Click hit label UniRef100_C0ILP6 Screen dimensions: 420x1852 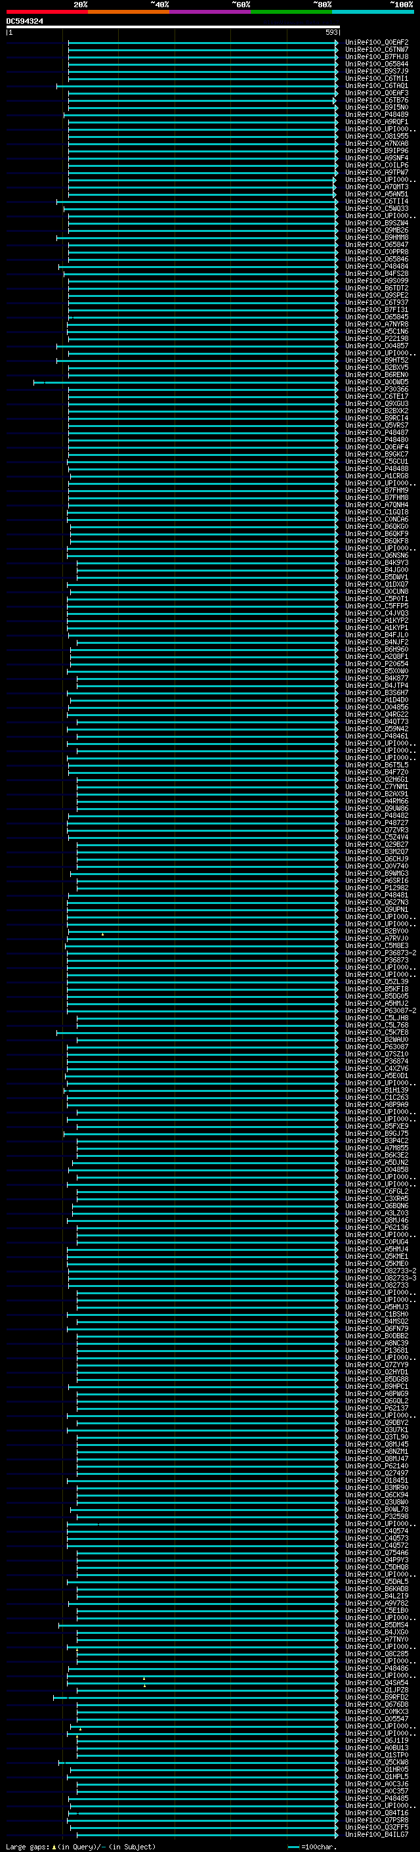(377, 166)
